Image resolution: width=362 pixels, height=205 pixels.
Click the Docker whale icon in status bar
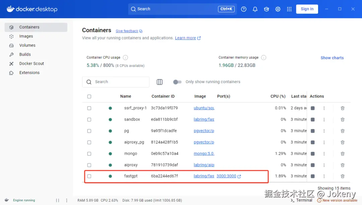[x=7, y=200]
